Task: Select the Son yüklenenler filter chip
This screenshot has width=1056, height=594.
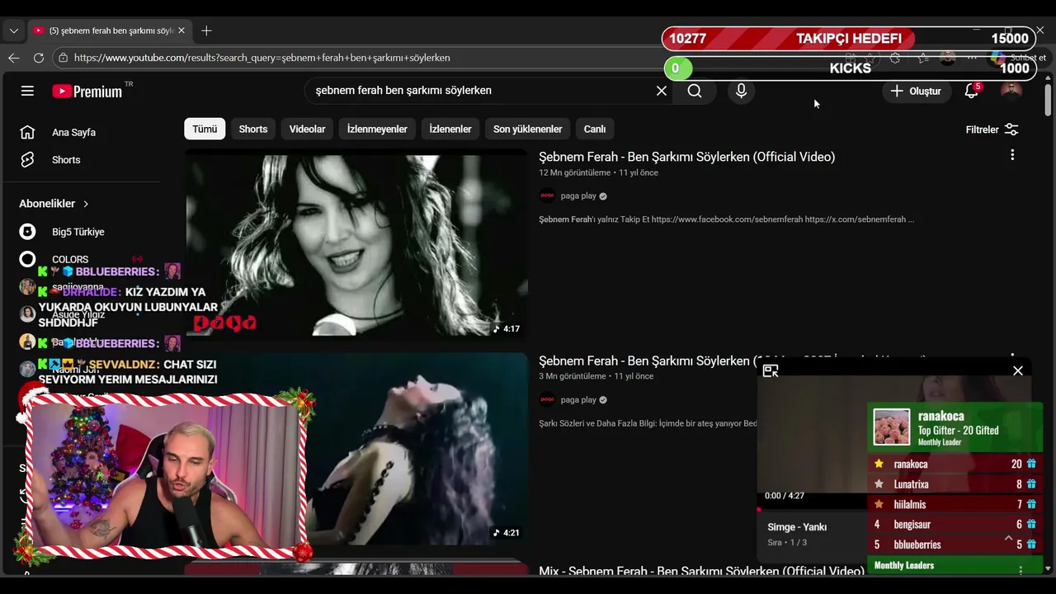Action: 527,129
